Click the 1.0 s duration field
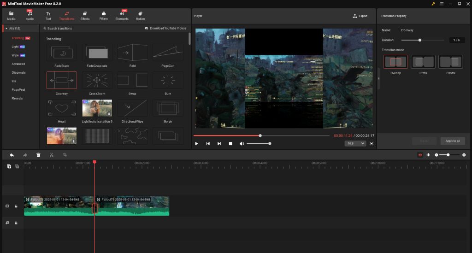 457,40
